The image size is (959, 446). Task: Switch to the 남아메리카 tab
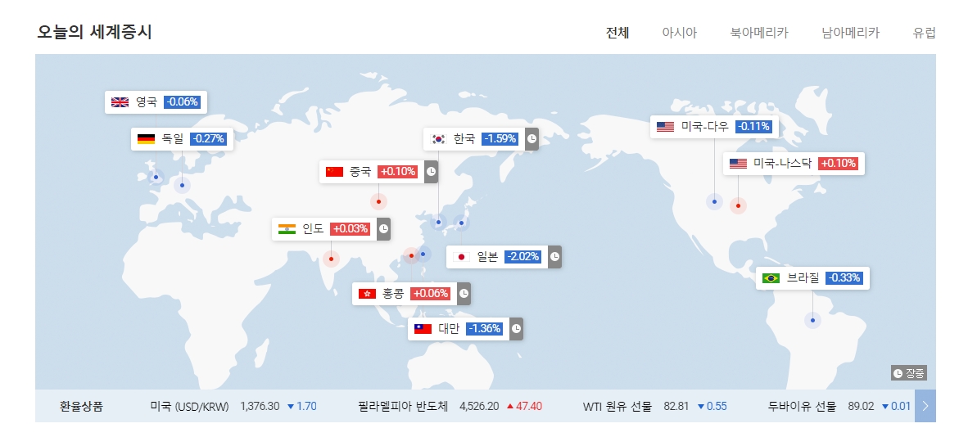tap(851, 33)
